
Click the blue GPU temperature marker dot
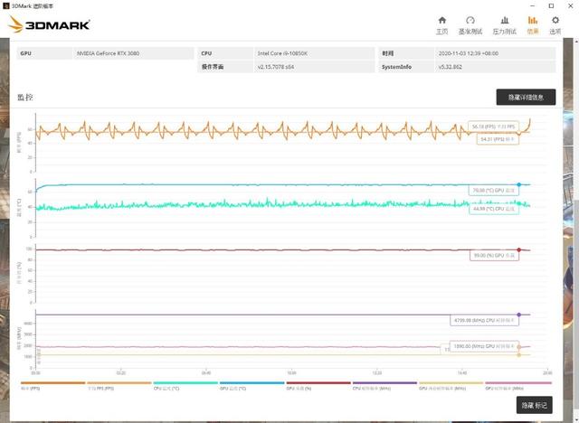coord(518,184)
